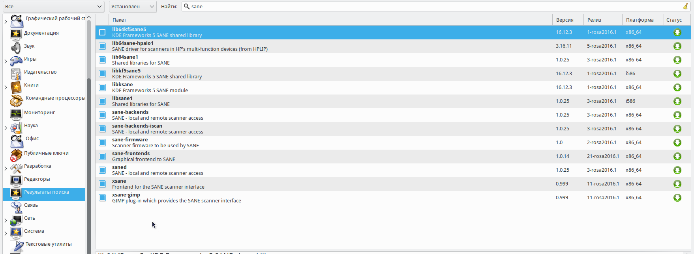Click the Публичные ключи icon

pyautogui.click(x=16, y=155)
